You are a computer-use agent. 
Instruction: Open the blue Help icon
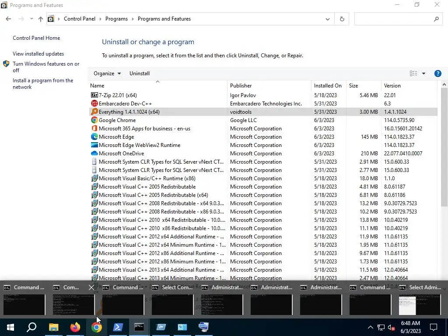(x=437, y=73)
